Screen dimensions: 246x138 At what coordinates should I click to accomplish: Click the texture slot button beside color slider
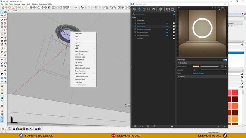[222, 66]
